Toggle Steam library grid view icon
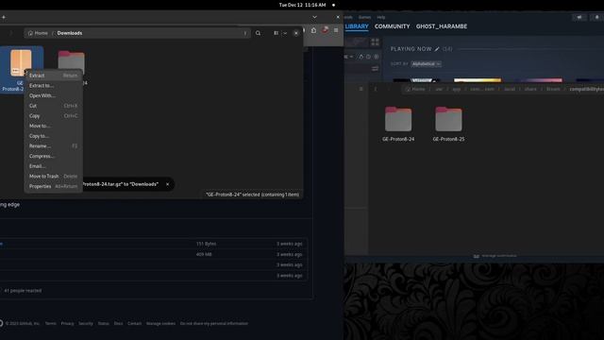This screenshot has height=340, width=604. coord(375,42)
